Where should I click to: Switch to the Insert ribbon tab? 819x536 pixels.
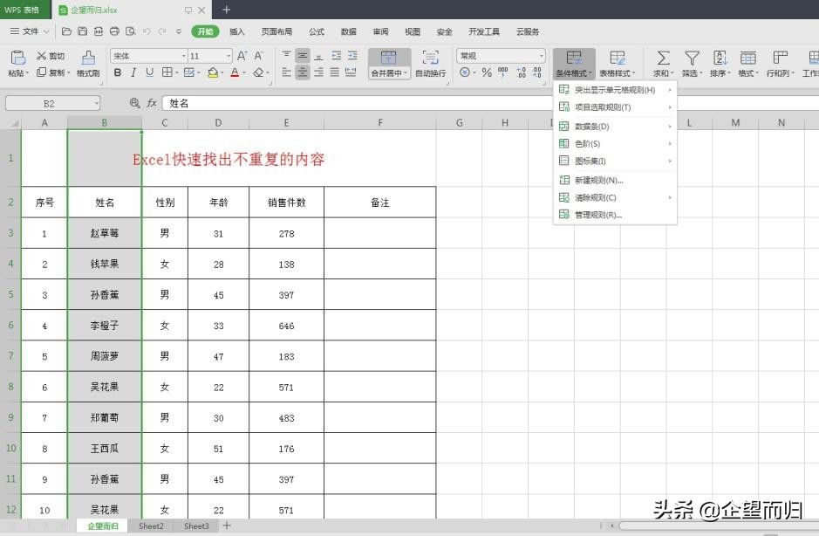click(x=237, y=32)
